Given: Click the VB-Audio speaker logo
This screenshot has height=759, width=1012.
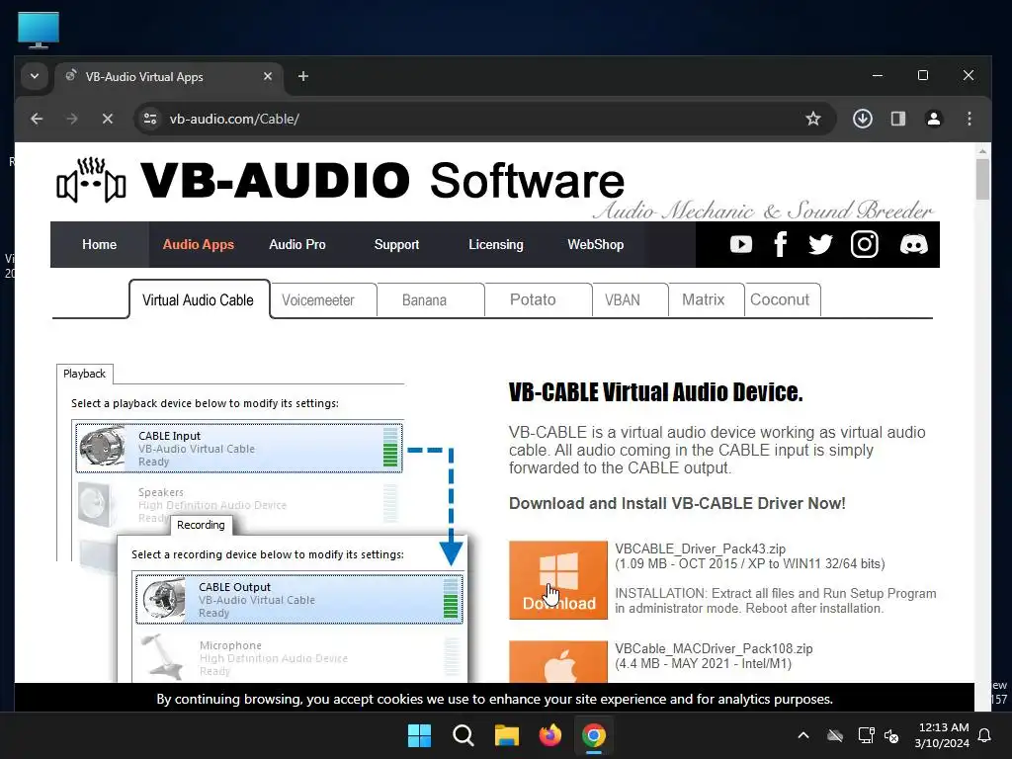Looking at the screenshot, I should [x=91, y=180].
